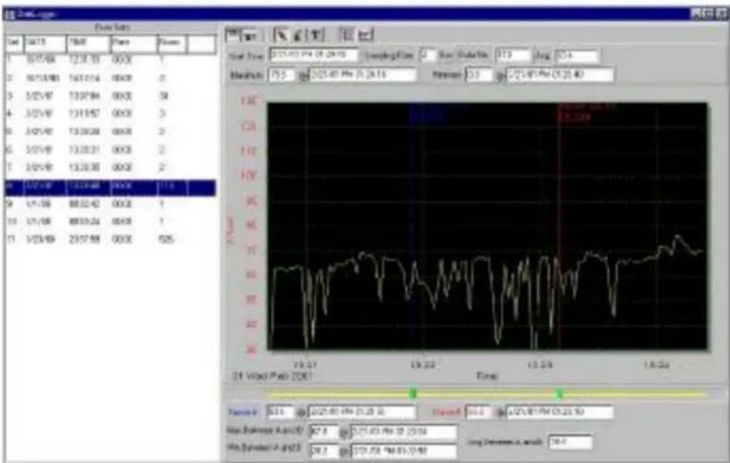730x463 pixels.
Task: Click the toolbar icon between pointer and T
Action: pos(299,35)
